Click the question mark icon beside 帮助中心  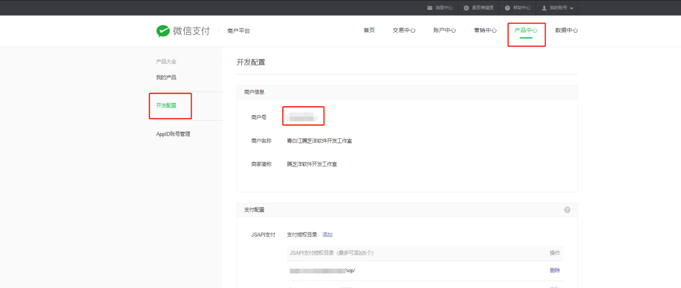[x=507, y=8]
